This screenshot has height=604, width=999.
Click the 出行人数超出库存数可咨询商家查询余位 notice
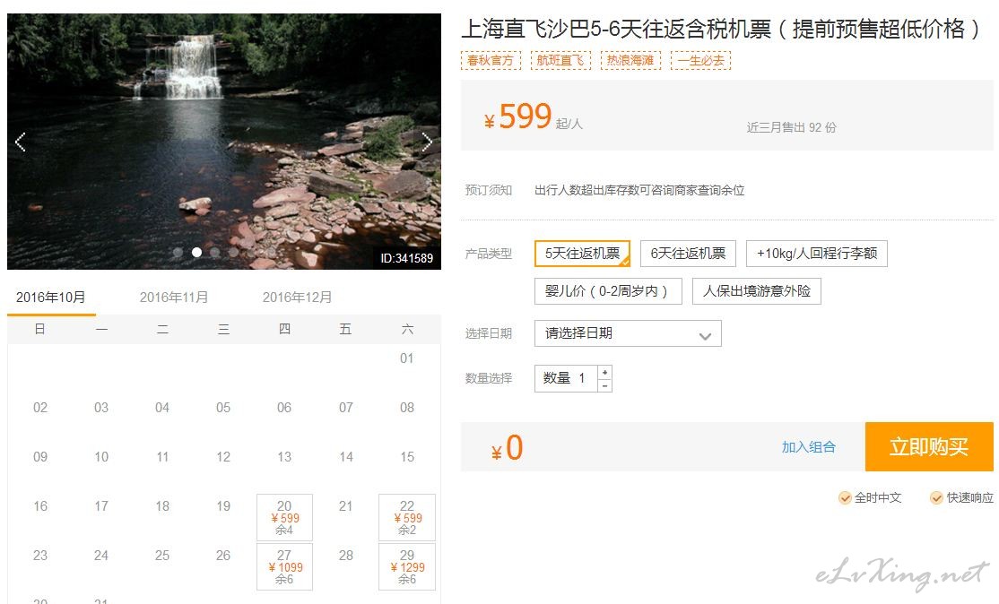(639, 190)
